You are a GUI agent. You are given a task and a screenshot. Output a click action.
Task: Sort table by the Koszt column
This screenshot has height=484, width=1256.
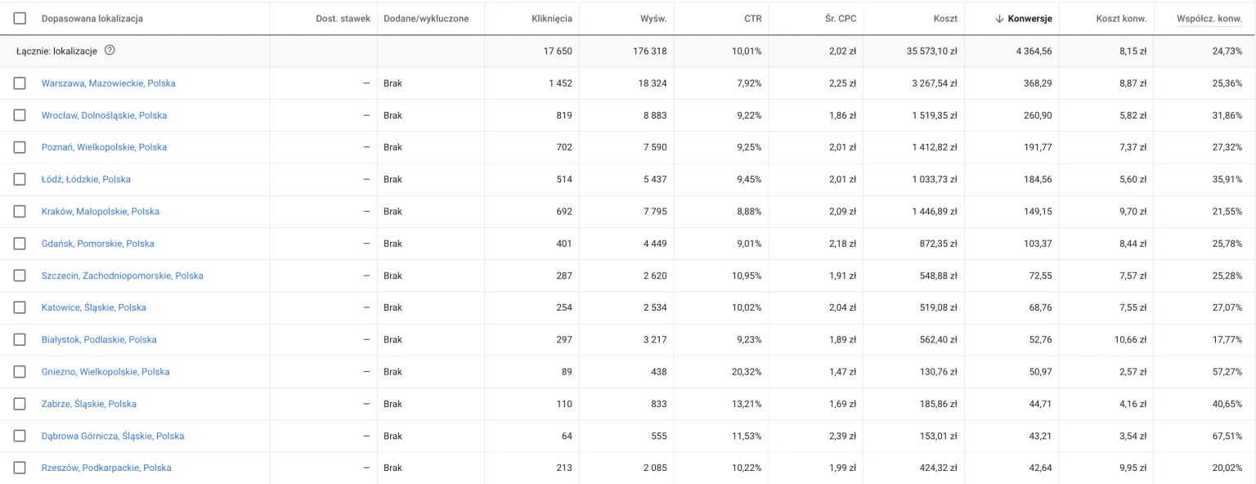[x=945, y=19]
